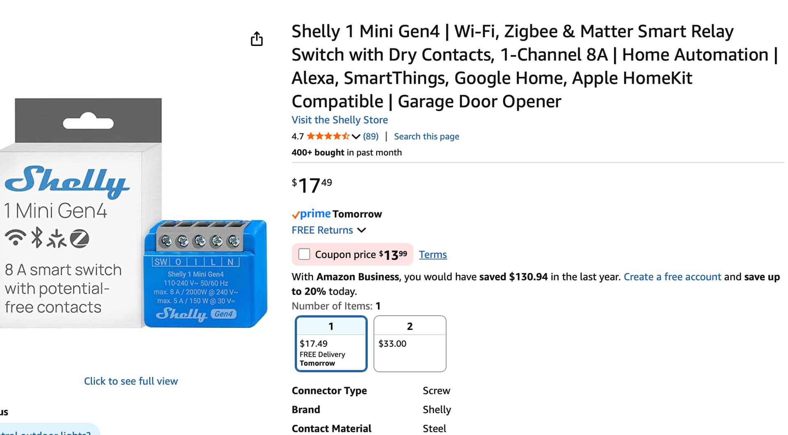
Task: Click the Prime logo badge
Action: pyautogui.click(x=311, y=214)
